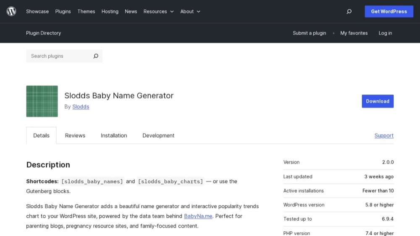This screenshot has width=420, height=236.
Task: Click the Description heading
Action: coord(48,165)
